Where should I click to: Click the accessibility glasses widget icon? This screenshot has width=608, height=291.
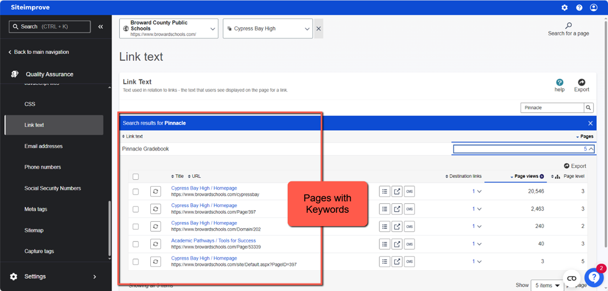(572, 278)
